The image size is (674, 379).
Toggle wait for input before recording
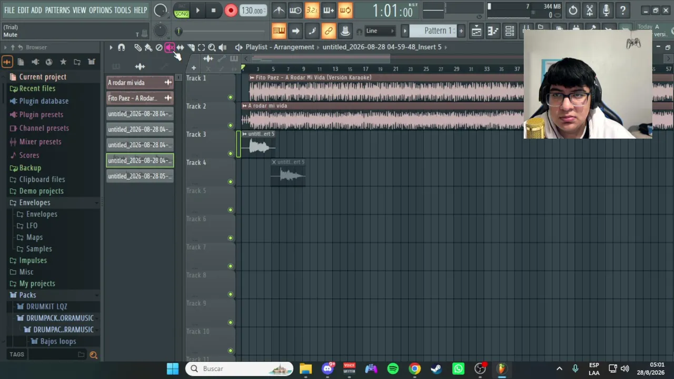click(x=295, y=10)
